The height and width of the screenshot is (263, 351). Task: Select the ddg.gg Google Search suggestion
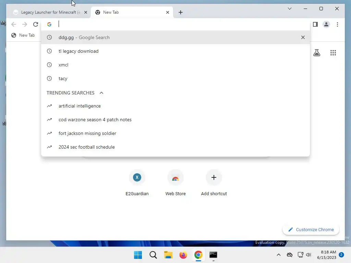pyautogui.click(x=175, y=37)
